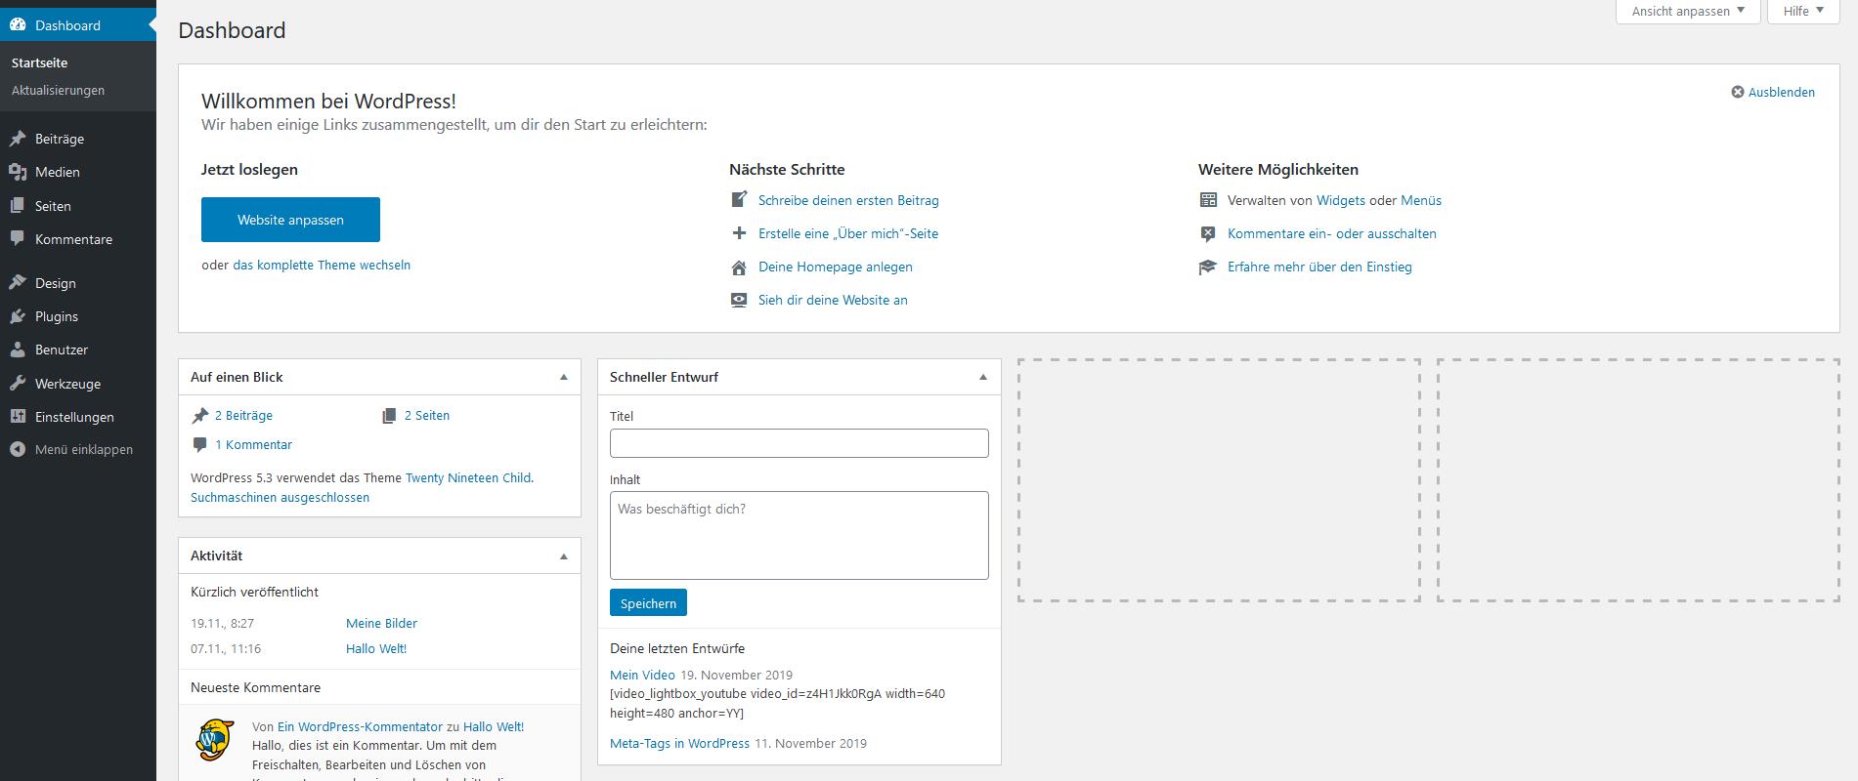Viewport: 1858px width, 781px height.
Task: Open the Mein Video draft link
Action: (642, 675)
